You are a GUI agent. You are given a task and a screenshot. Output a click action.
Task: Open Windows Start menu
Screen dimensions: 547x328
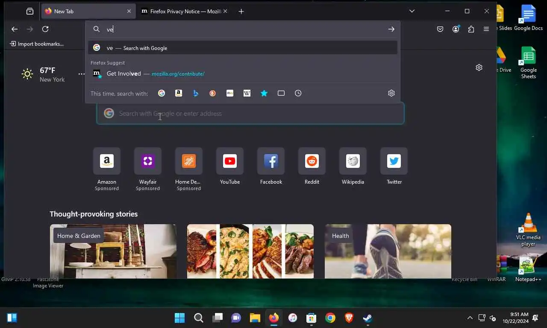180,318
